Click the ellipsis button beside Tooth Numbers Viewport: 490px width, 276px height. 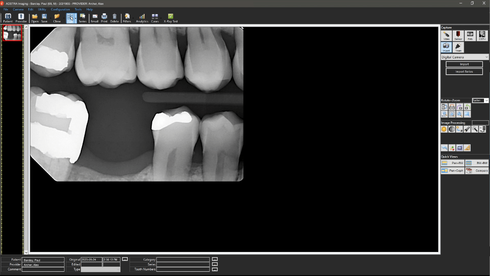pos(215,269)
